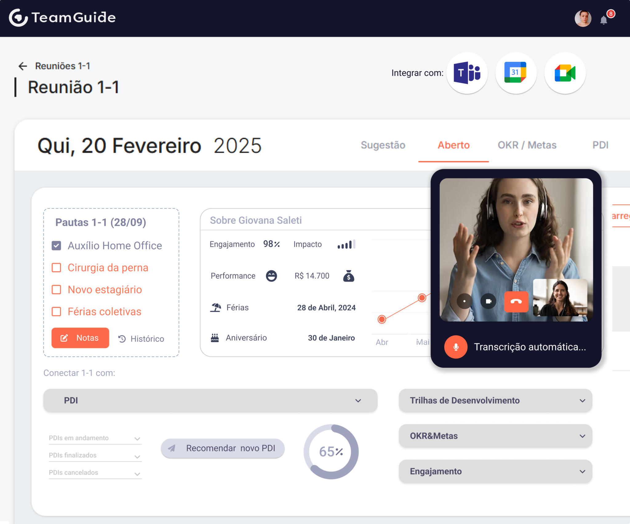Click the Microsoft Teams integration icon
Screen dimensions: 630x524
[x=467, y=73]
